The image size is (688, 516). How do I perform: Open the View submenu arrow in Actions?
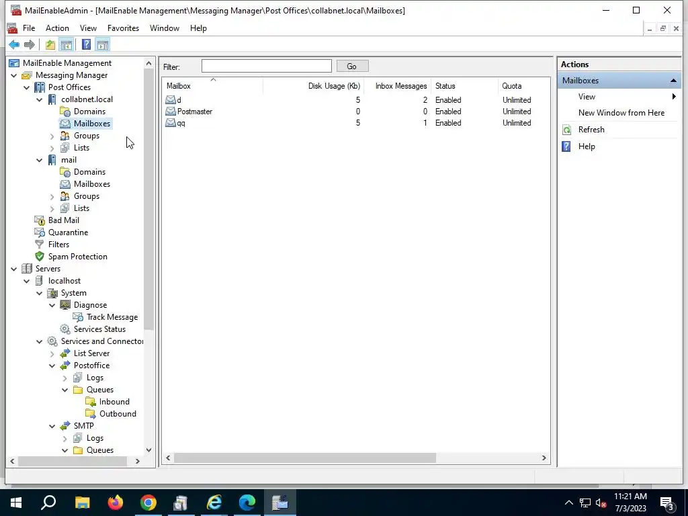coord(674,97)
